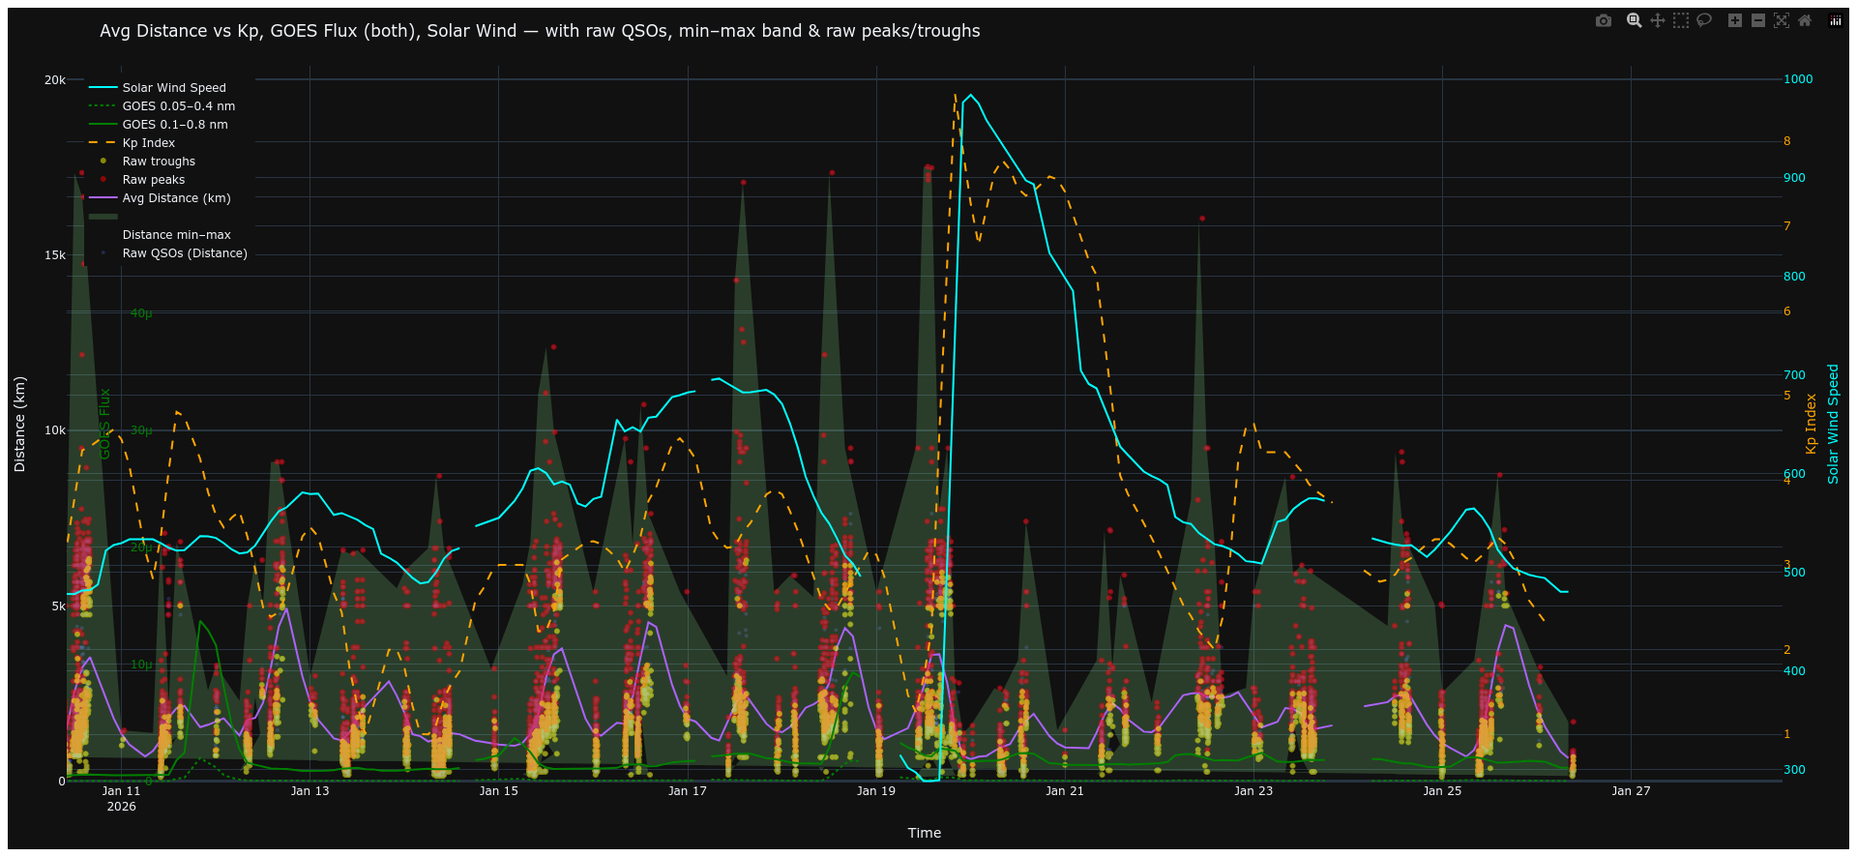Click the 'Jan 17' x-axis tick label
Viewport: 1857px width, 857px height.
(688, 791)
